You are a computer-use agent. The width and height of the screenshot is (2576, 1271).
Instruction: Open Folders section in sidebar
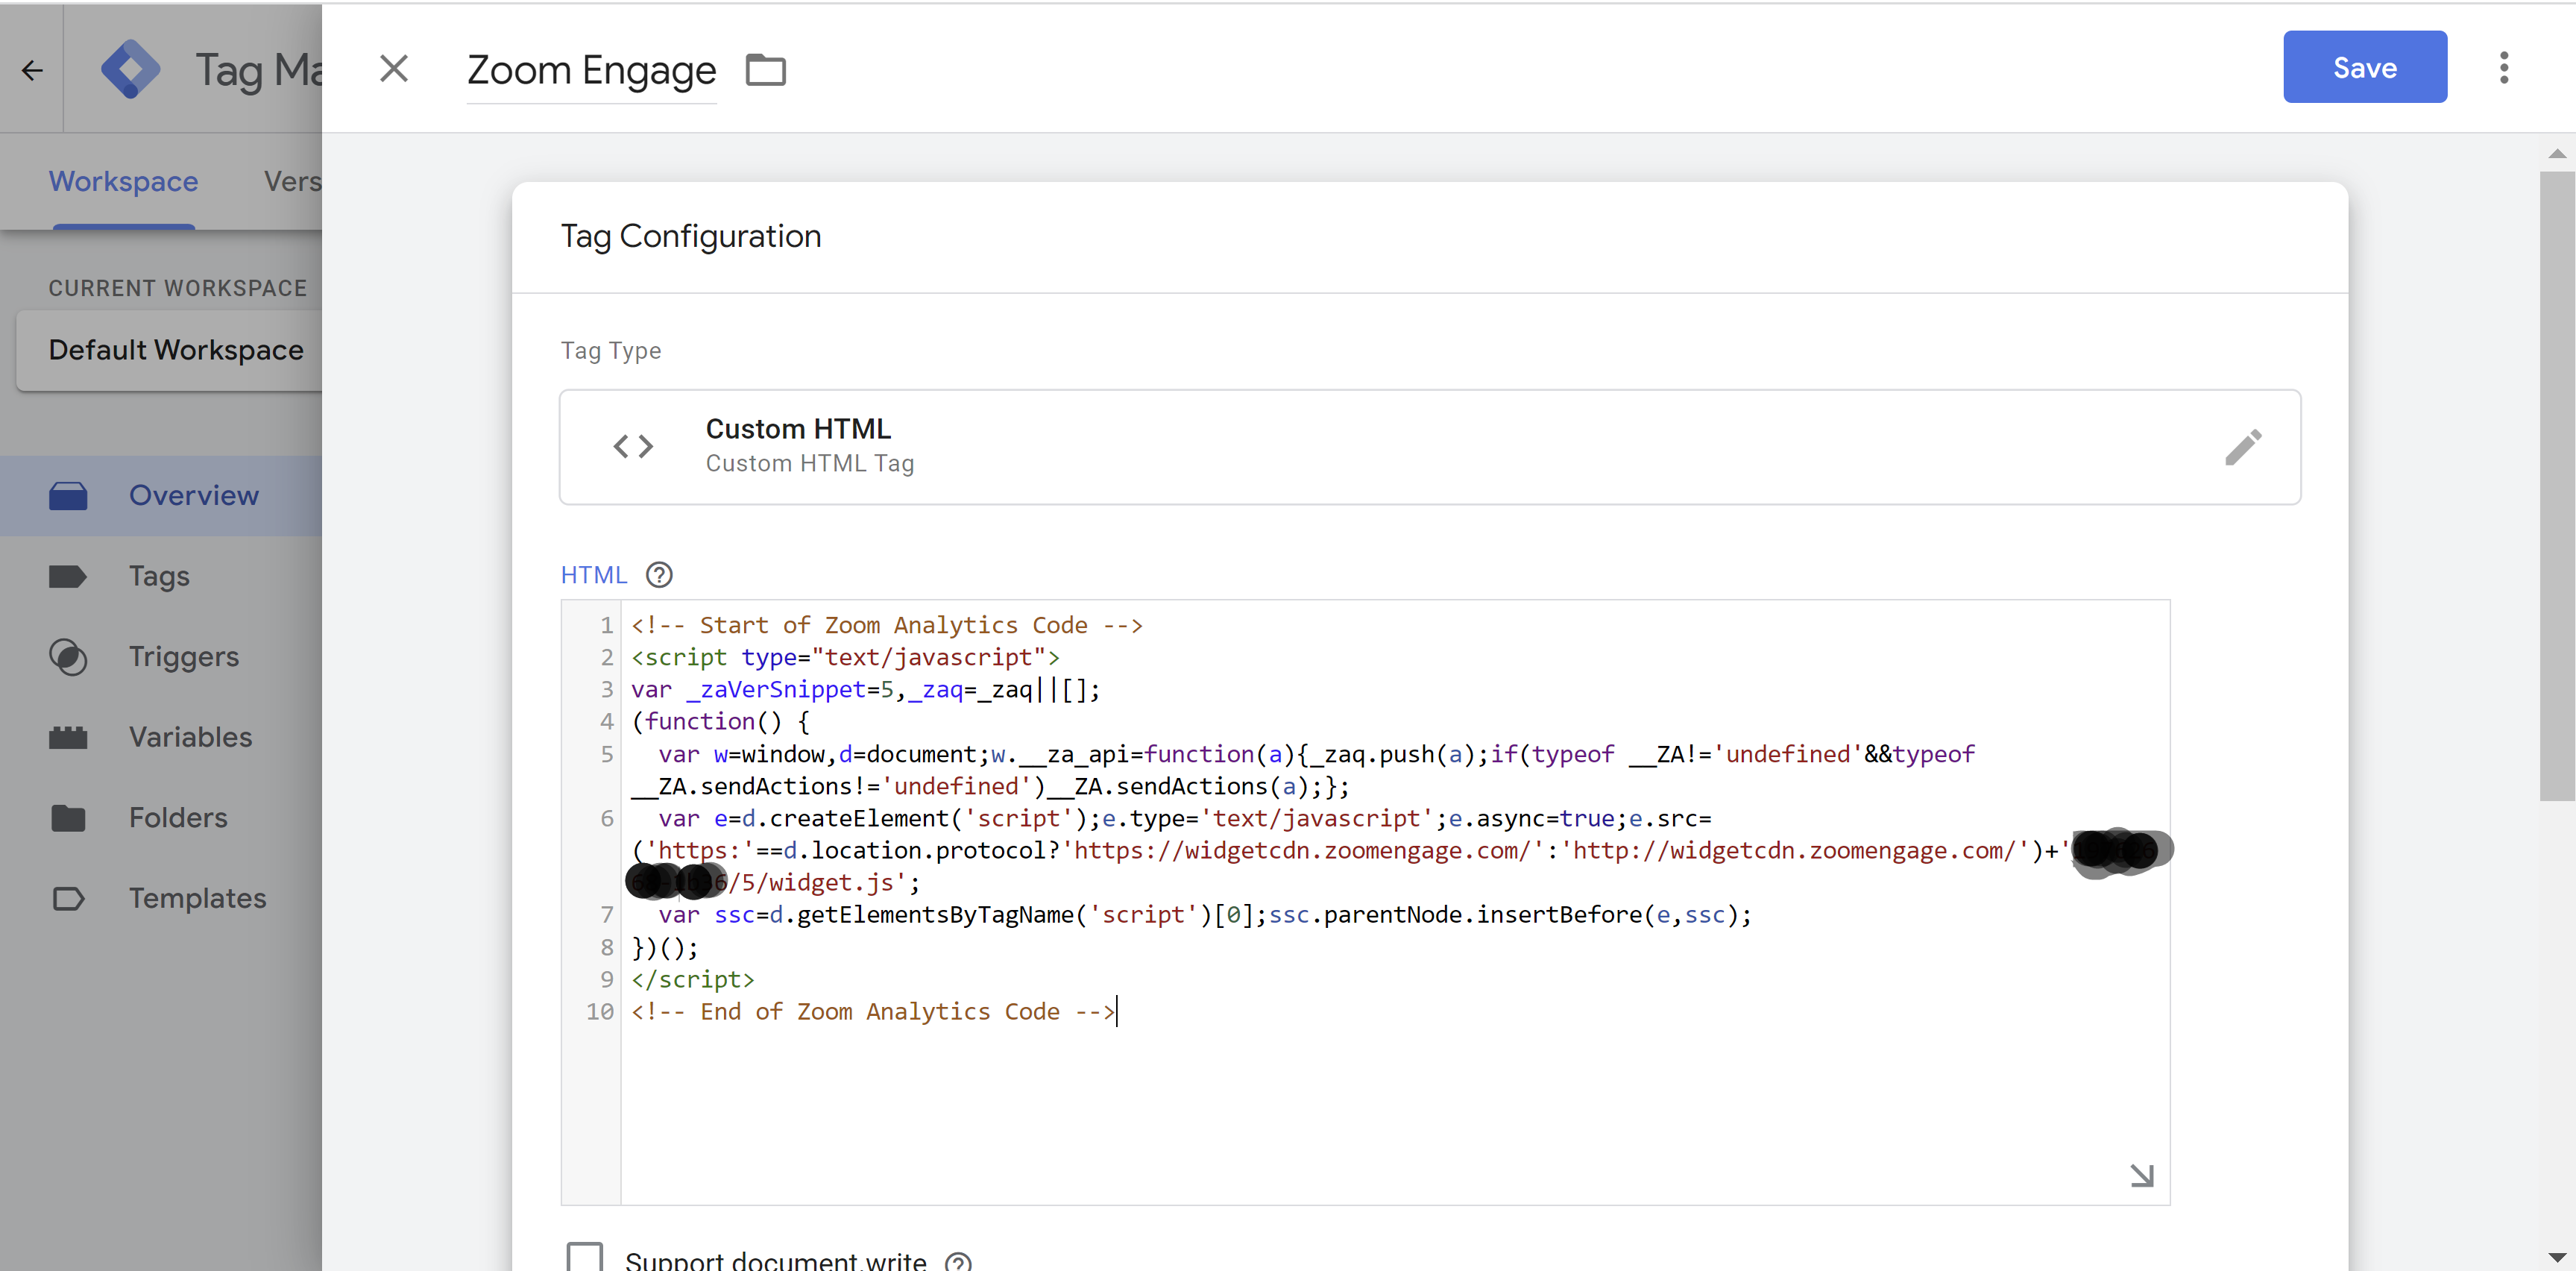point(161,817)
